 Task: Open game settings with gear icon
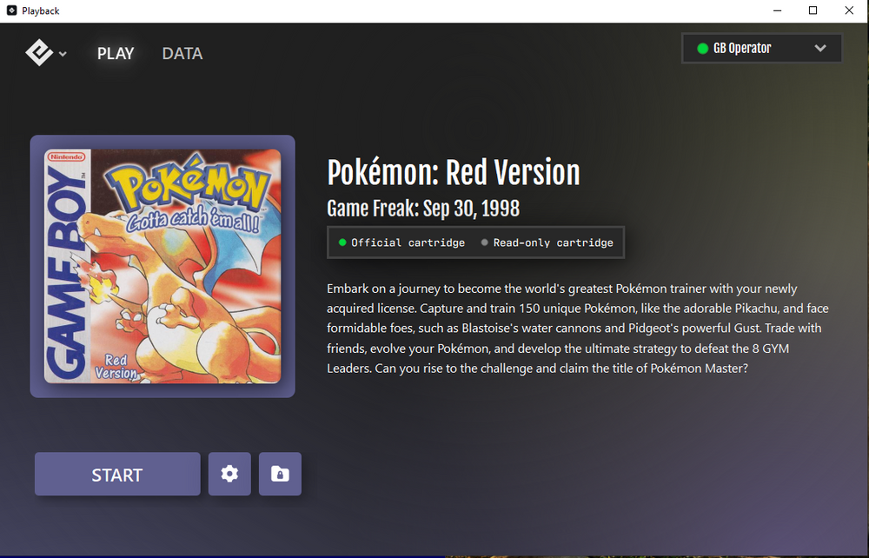(229, 474)
